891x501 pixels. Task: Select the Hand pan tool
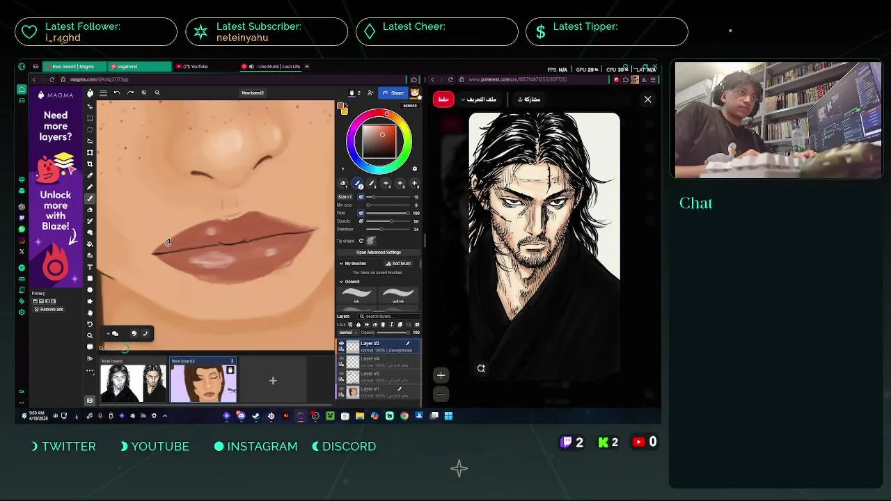[90, 312]
